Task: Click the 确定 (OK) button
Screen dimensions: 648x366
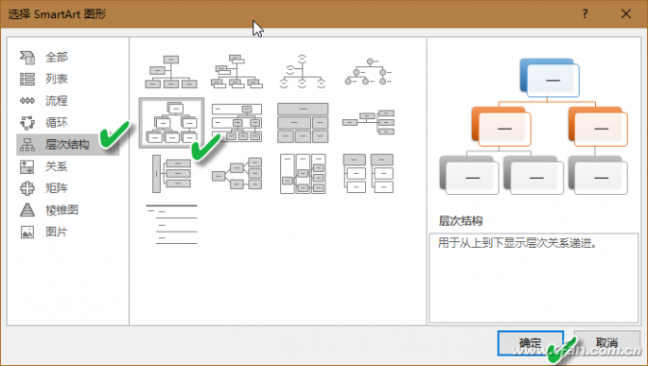Action: (x=531, y=343)
